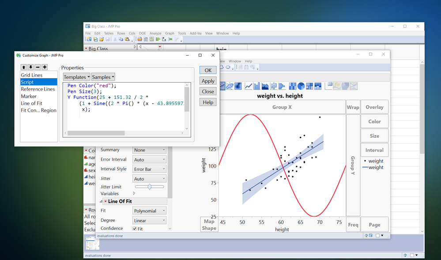This screenshot has width=441, height=260.
Task: Select the area chart element icon
Action: point(265,86)
